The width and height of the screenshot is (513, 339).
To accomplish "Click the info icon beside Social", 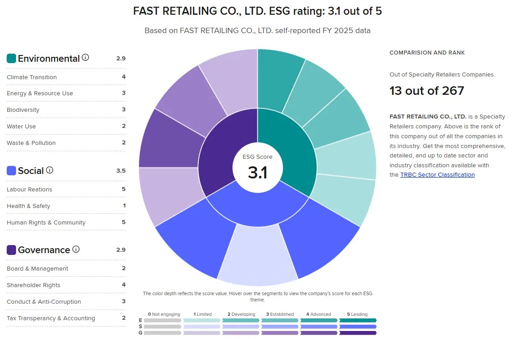I will 50,170.
